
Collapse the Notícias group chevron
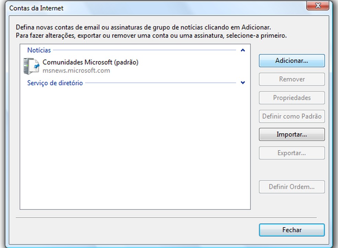coord(243,50)
